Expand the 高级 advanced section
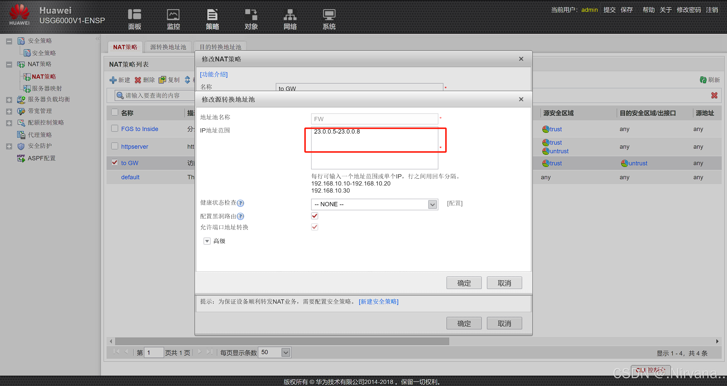 (207, 241)
